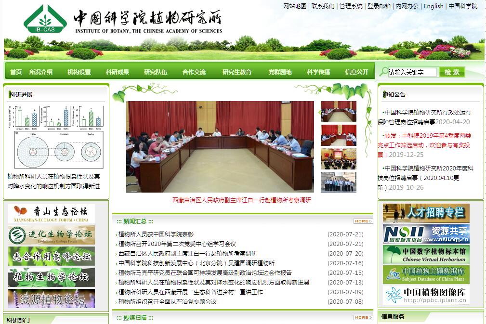This screenshot has height=324, width=486.
Task: Select 首页 in the navigation bar
Action: (x=16, y=72)
